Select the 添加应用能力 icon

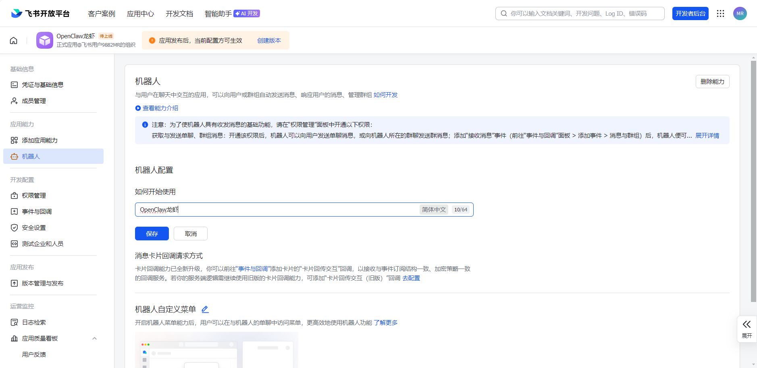point(14,140)
